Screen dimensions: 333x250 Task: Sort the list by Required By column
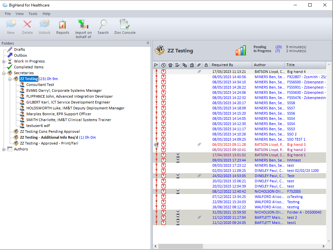(231, 65)
